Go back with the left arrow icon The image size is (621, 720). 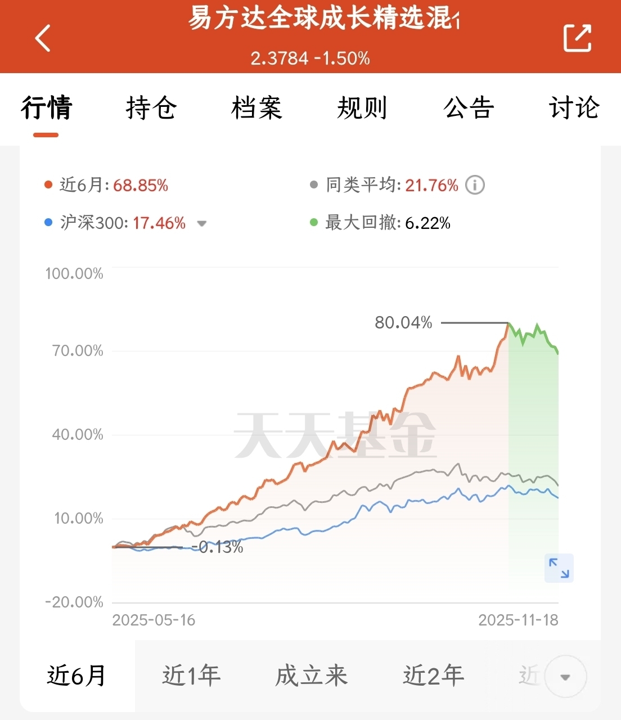tap(43, 38)
